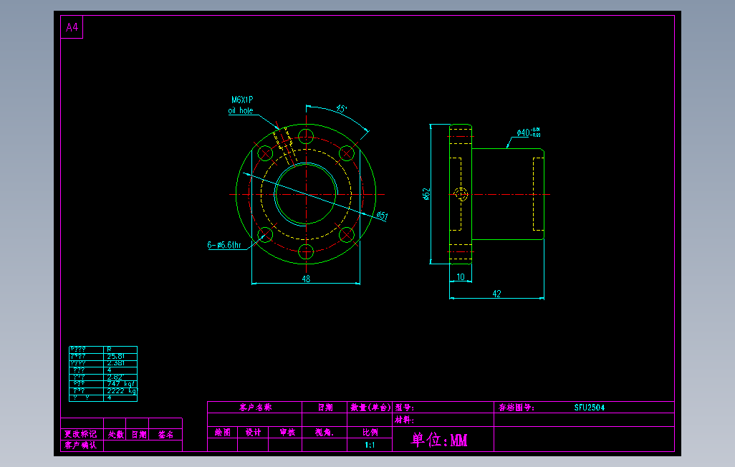
Task: Click the ø40 toleranced diameter label
Action: pyautogui.click(x=528, y=133)
